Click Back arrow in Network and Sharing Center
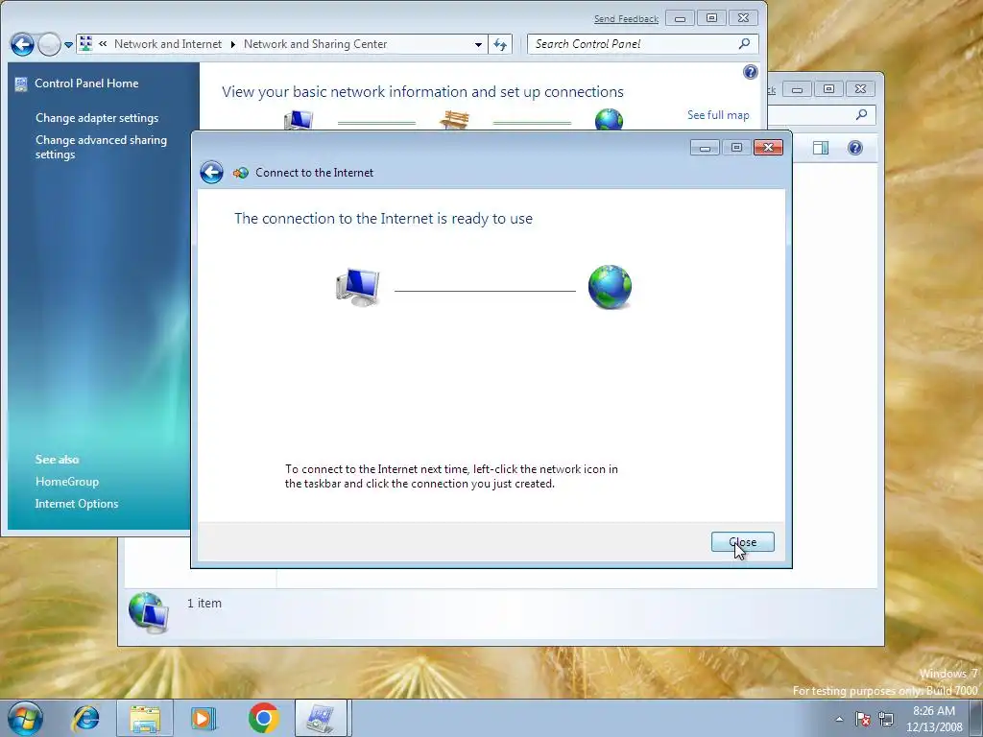 [22, 44]
